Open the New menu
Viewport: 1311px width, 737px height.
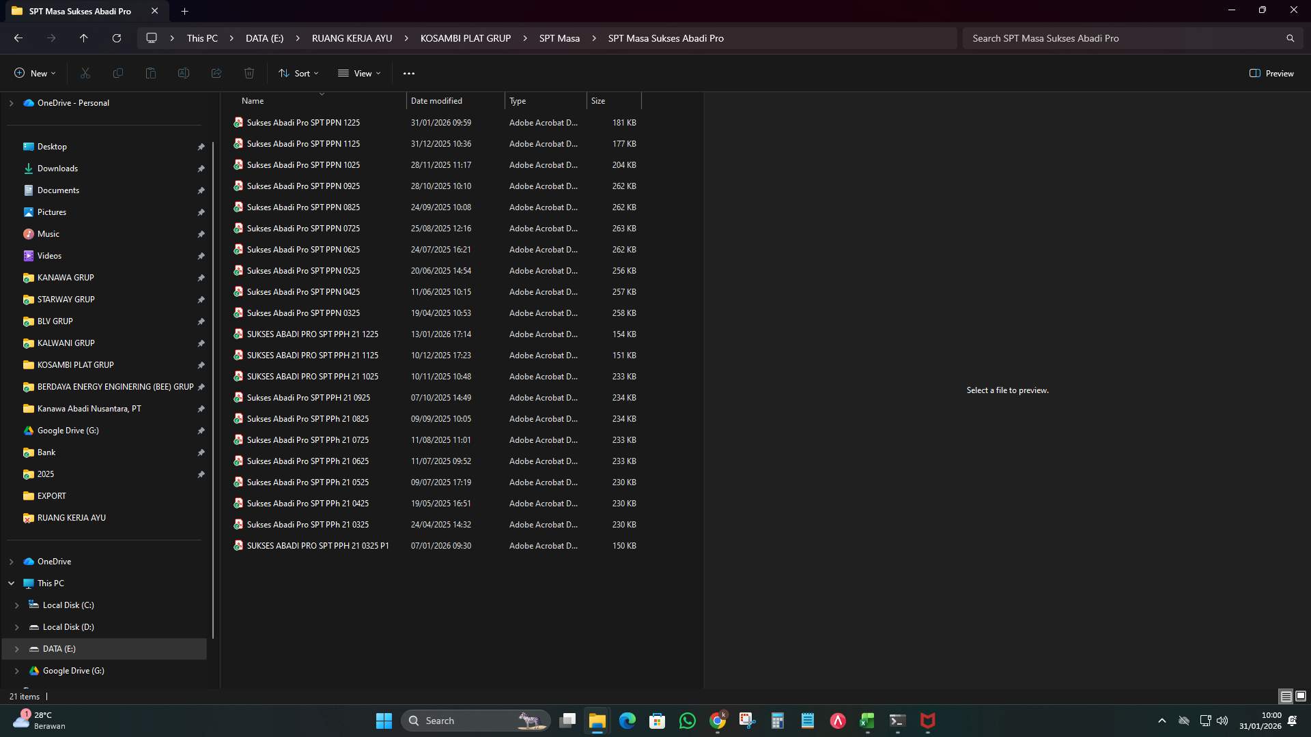click(x=33, y=73)
